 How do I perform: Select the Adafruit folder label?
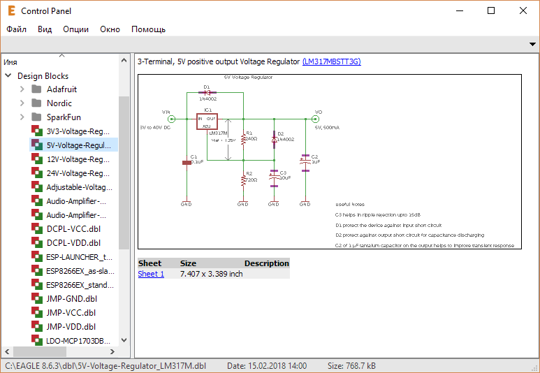[61, 89]
